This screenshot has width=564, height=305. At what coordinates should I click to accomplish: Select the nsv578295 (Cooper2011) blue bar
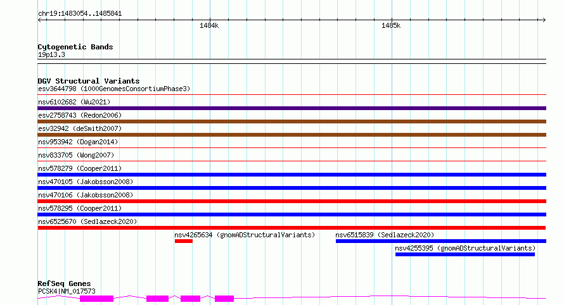[x=292, y=215]
